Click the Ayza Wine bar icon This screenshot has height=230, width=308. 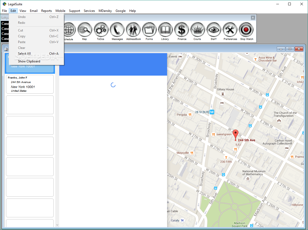pyautogui.click(x=255, y=59)
